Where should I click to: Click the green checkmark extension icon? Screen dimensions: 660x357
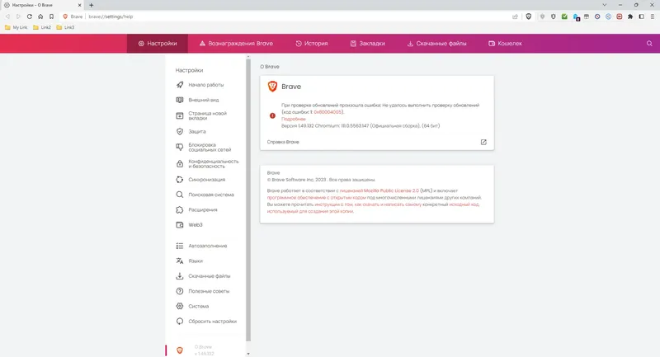click(564, 16)
